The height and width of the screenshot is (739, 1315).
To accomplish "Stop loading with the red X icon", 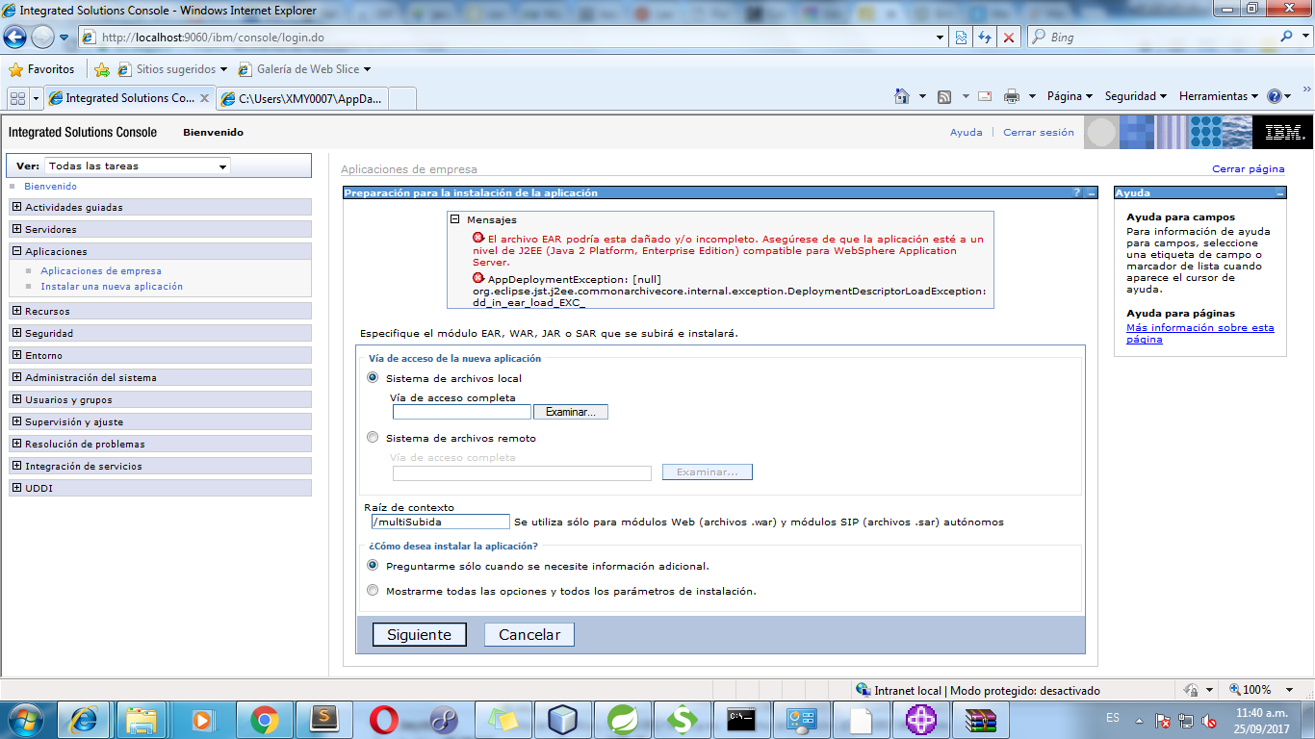I will (1009, 38).
